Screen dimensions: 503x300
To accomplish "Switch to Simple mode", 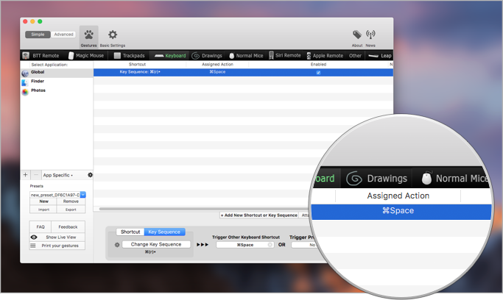I will pos(38,35).
